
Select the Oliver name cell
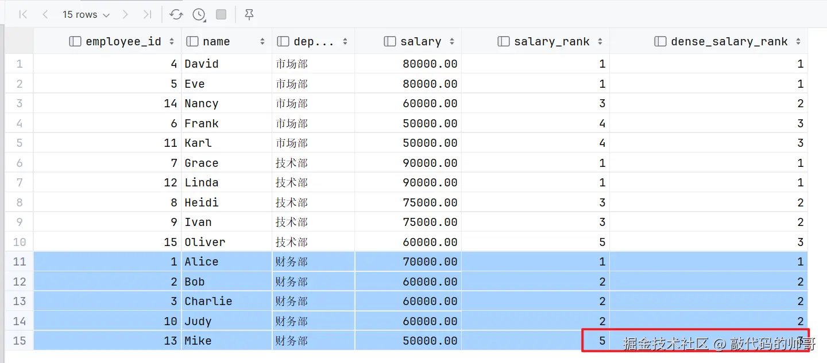[x=227, y=242]
